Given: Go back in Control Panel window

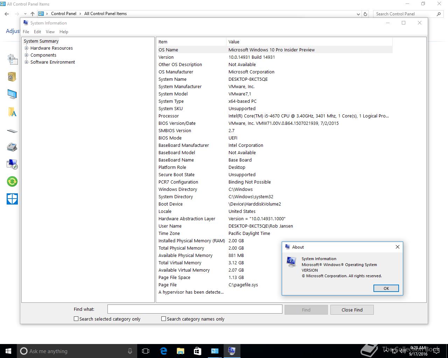Looking at the screenshot, I should click(7, 14).
